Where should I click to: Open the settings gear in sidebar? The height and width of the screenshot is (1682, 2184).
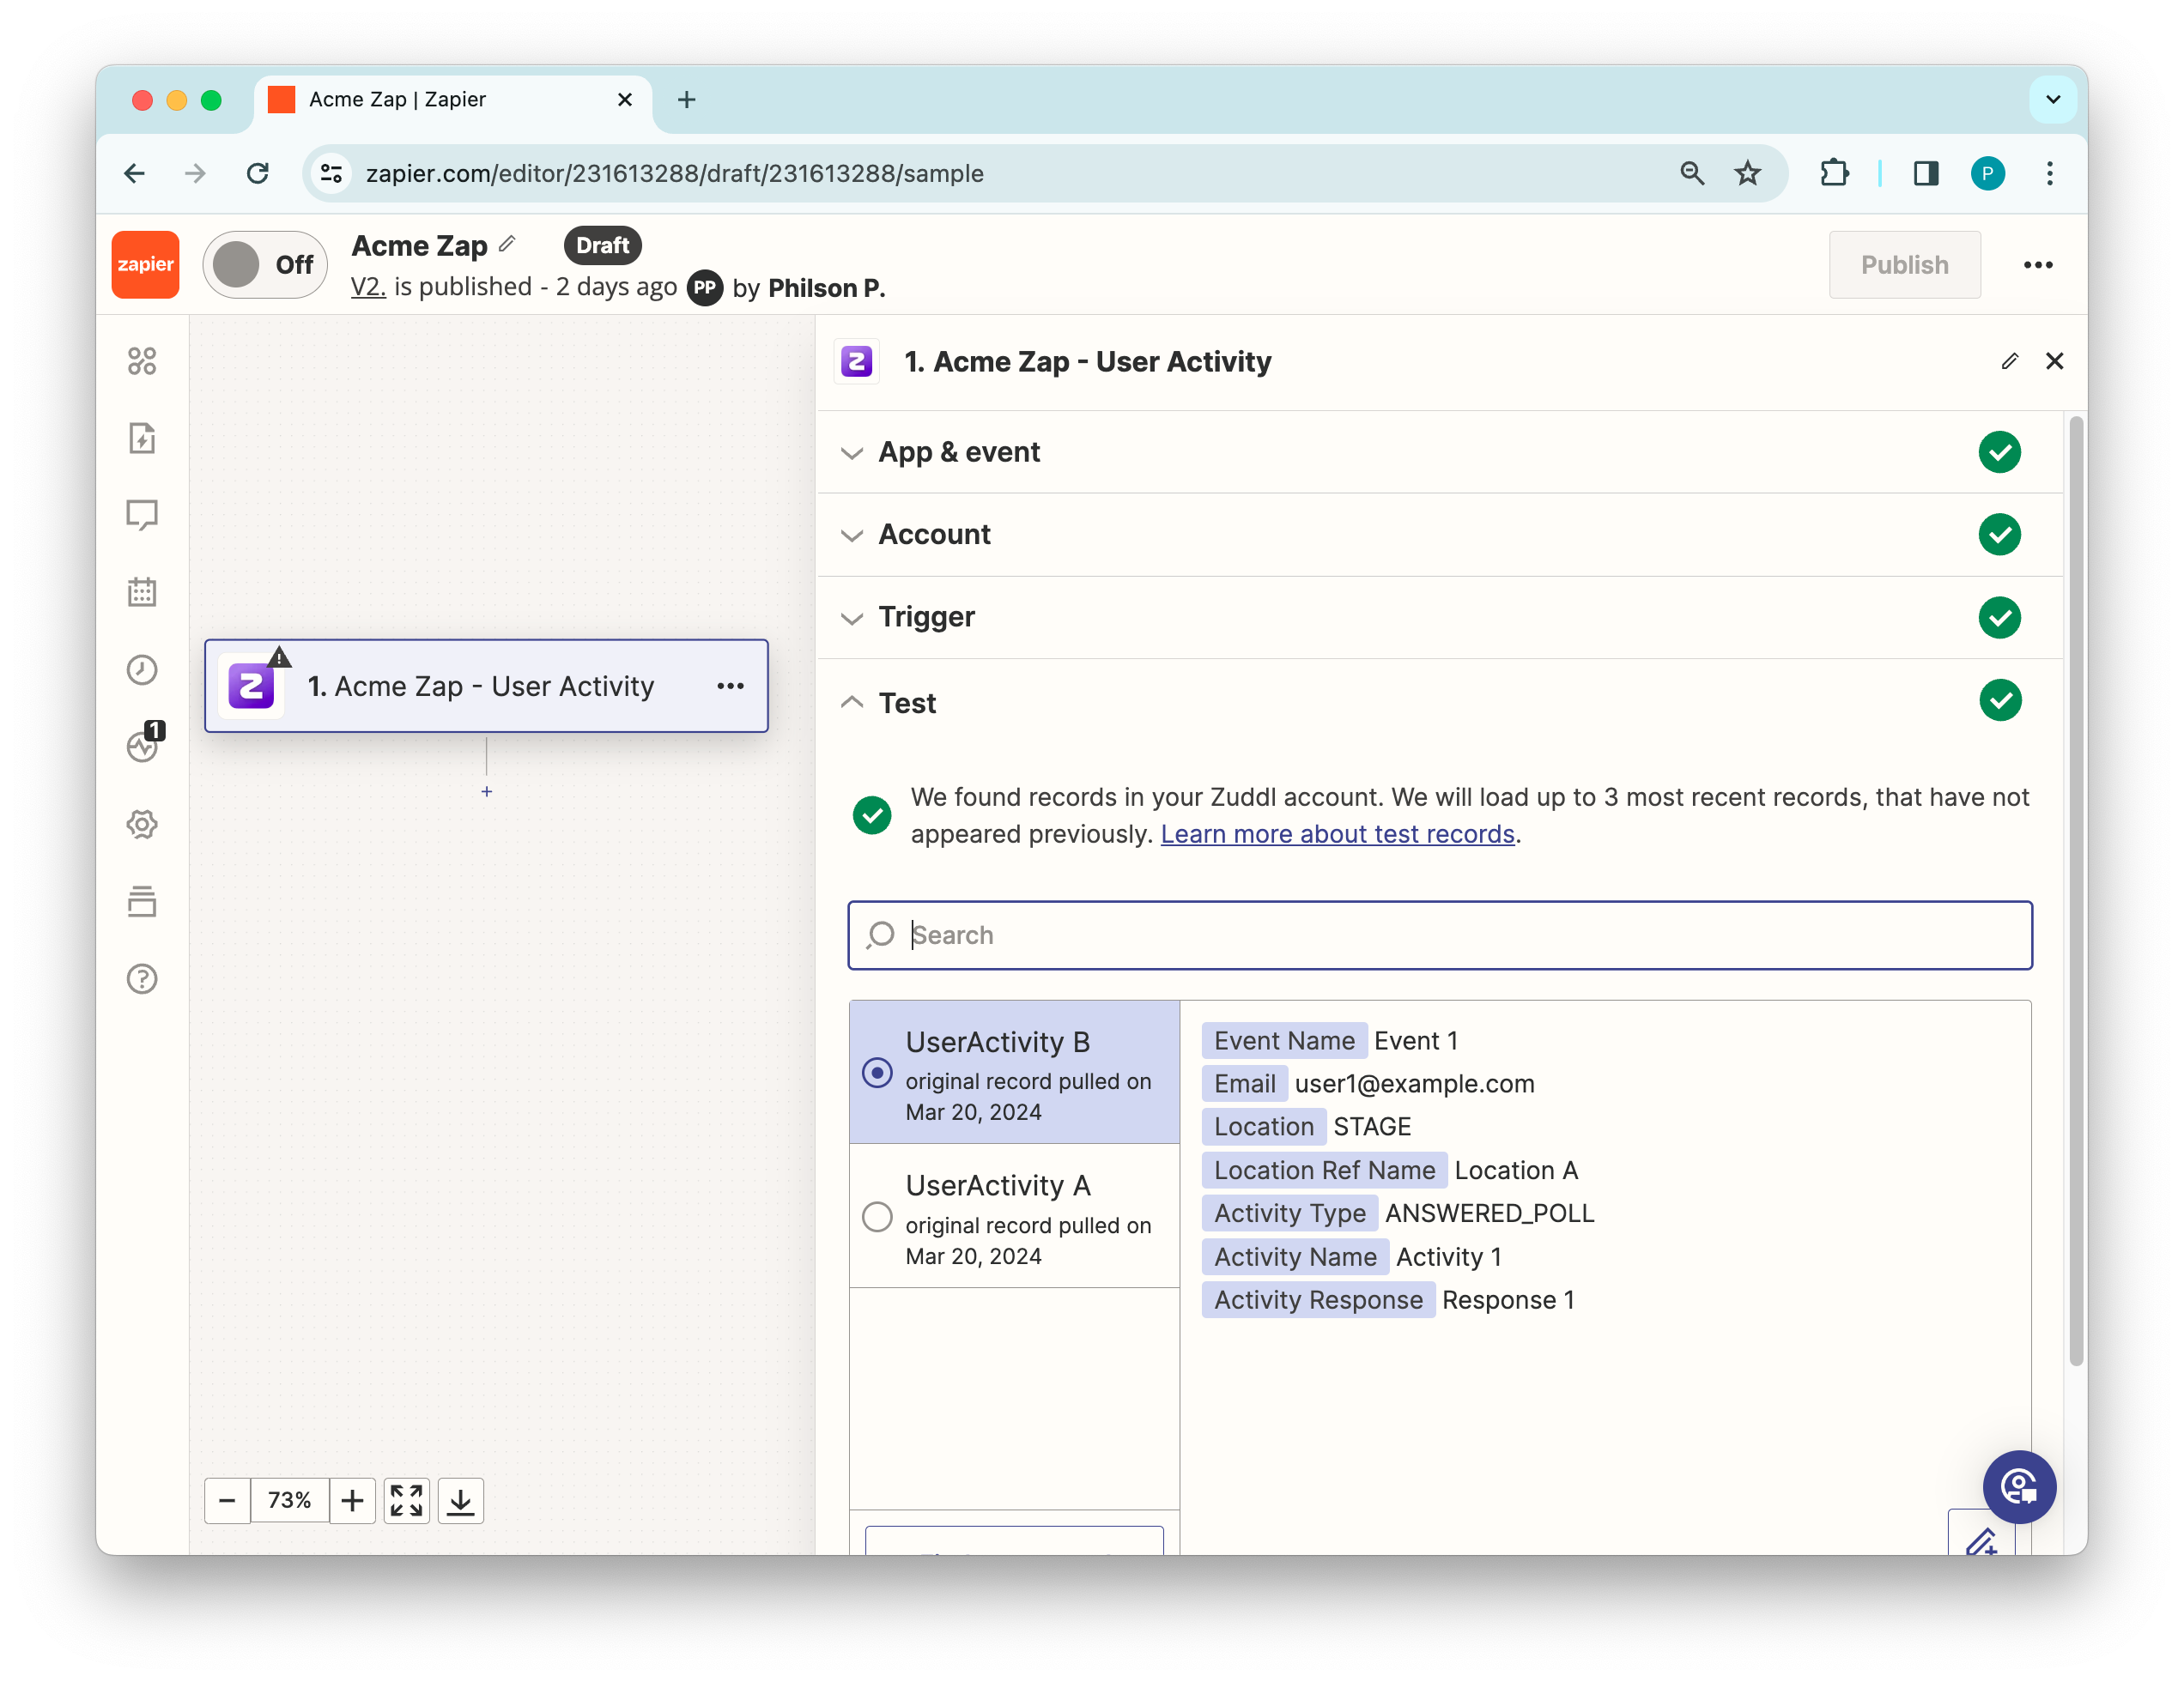(142, 825)
